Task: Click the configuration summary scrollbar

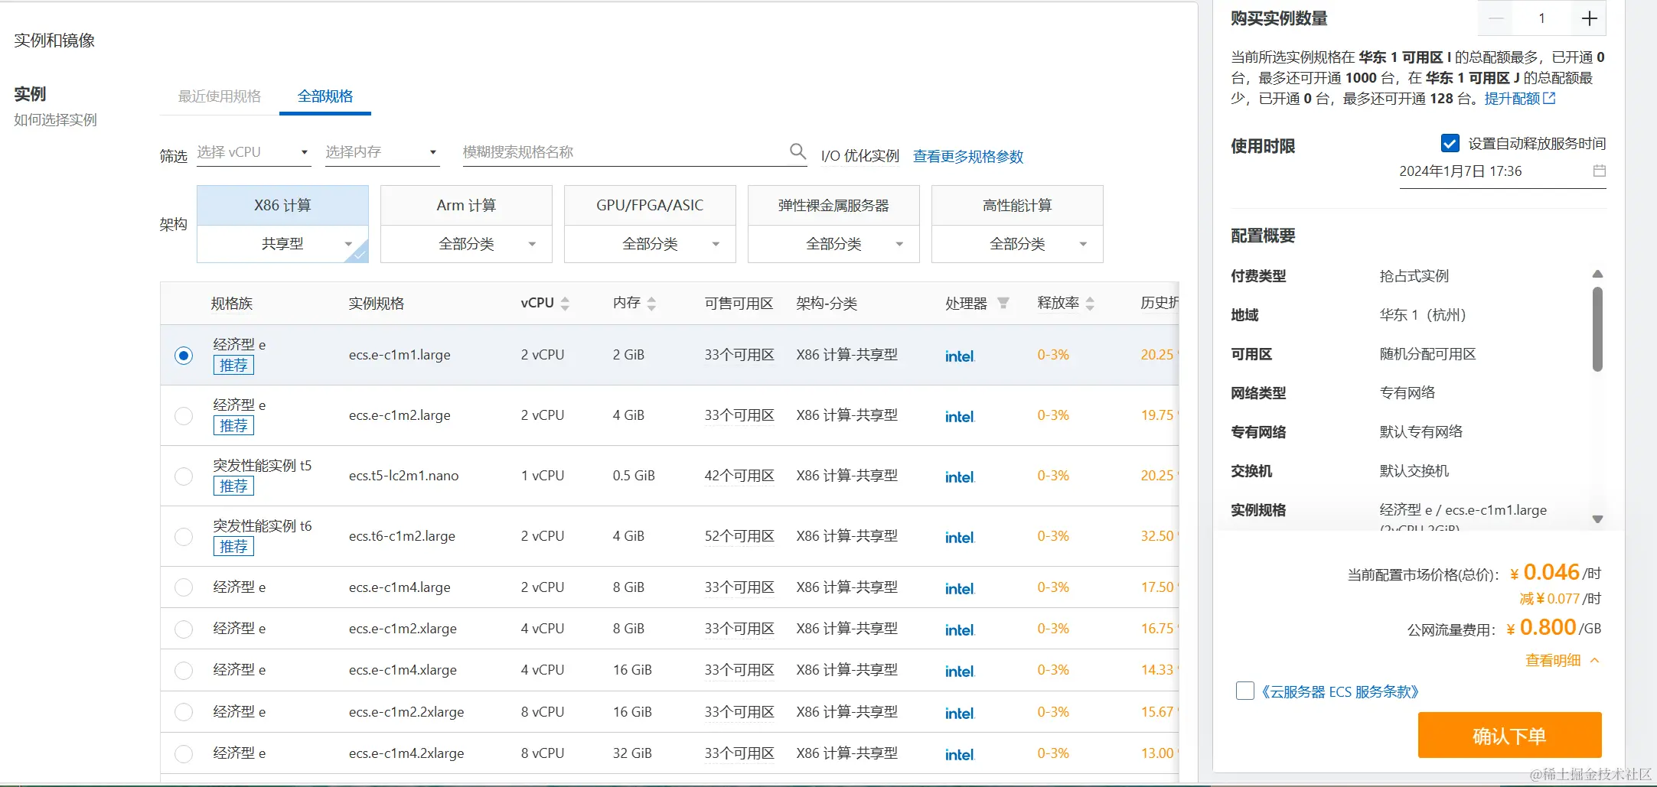Action: (x=1597, y=329)
